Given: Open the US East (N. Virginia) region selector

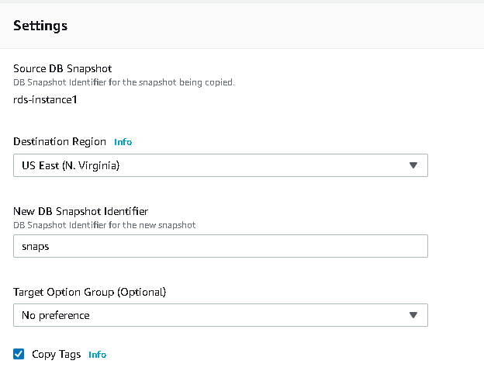Looking at the screenshot, I should point(220,165).
